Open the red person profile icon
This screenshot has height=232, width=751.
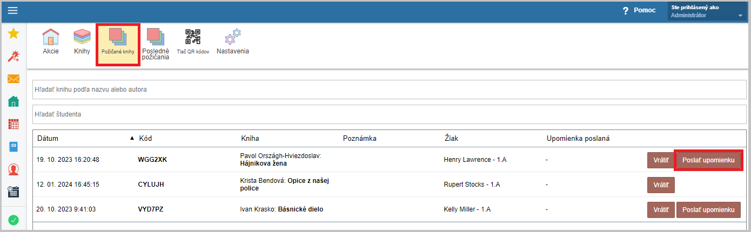click(x=14, y=169)
